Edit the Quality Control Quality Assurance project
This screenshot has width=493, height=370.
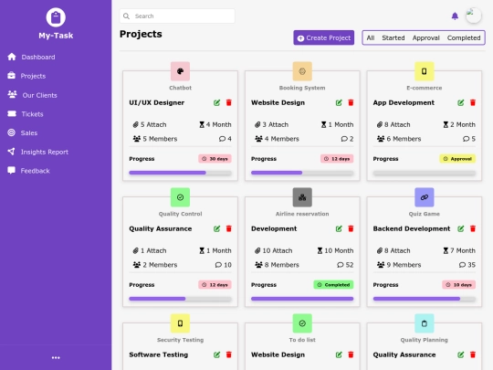tap(216, 228)
